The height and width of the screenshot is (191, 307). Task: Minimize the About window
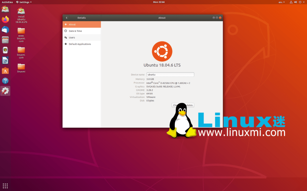(213, 18)
